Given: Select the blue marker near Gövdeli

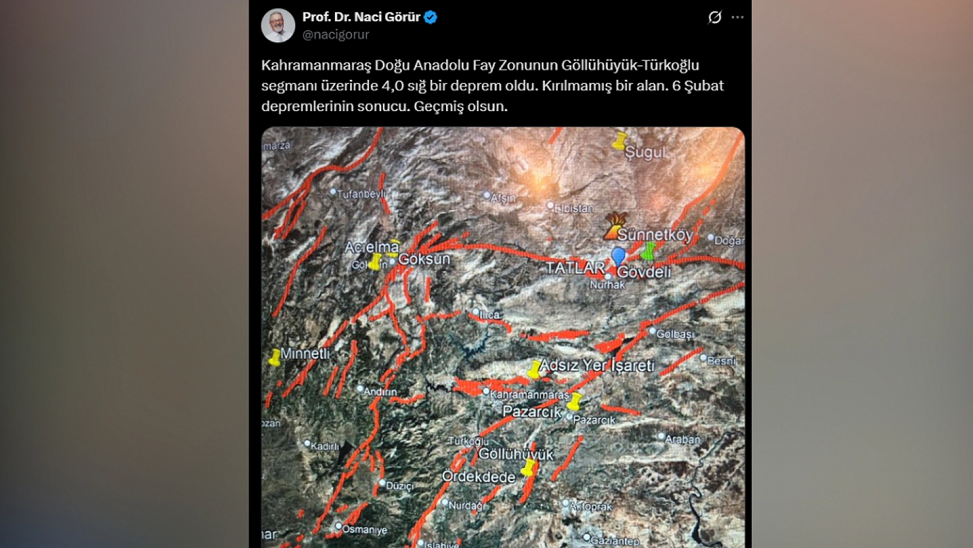Looking at the screenshot, I should 618,256.
